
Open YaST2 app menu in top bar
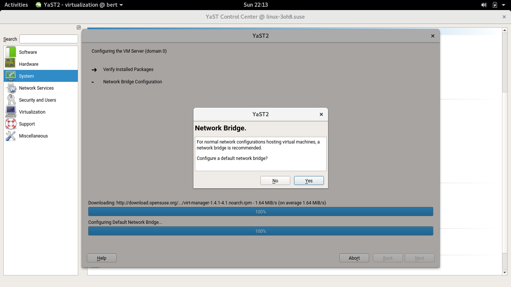coord(79,5)
